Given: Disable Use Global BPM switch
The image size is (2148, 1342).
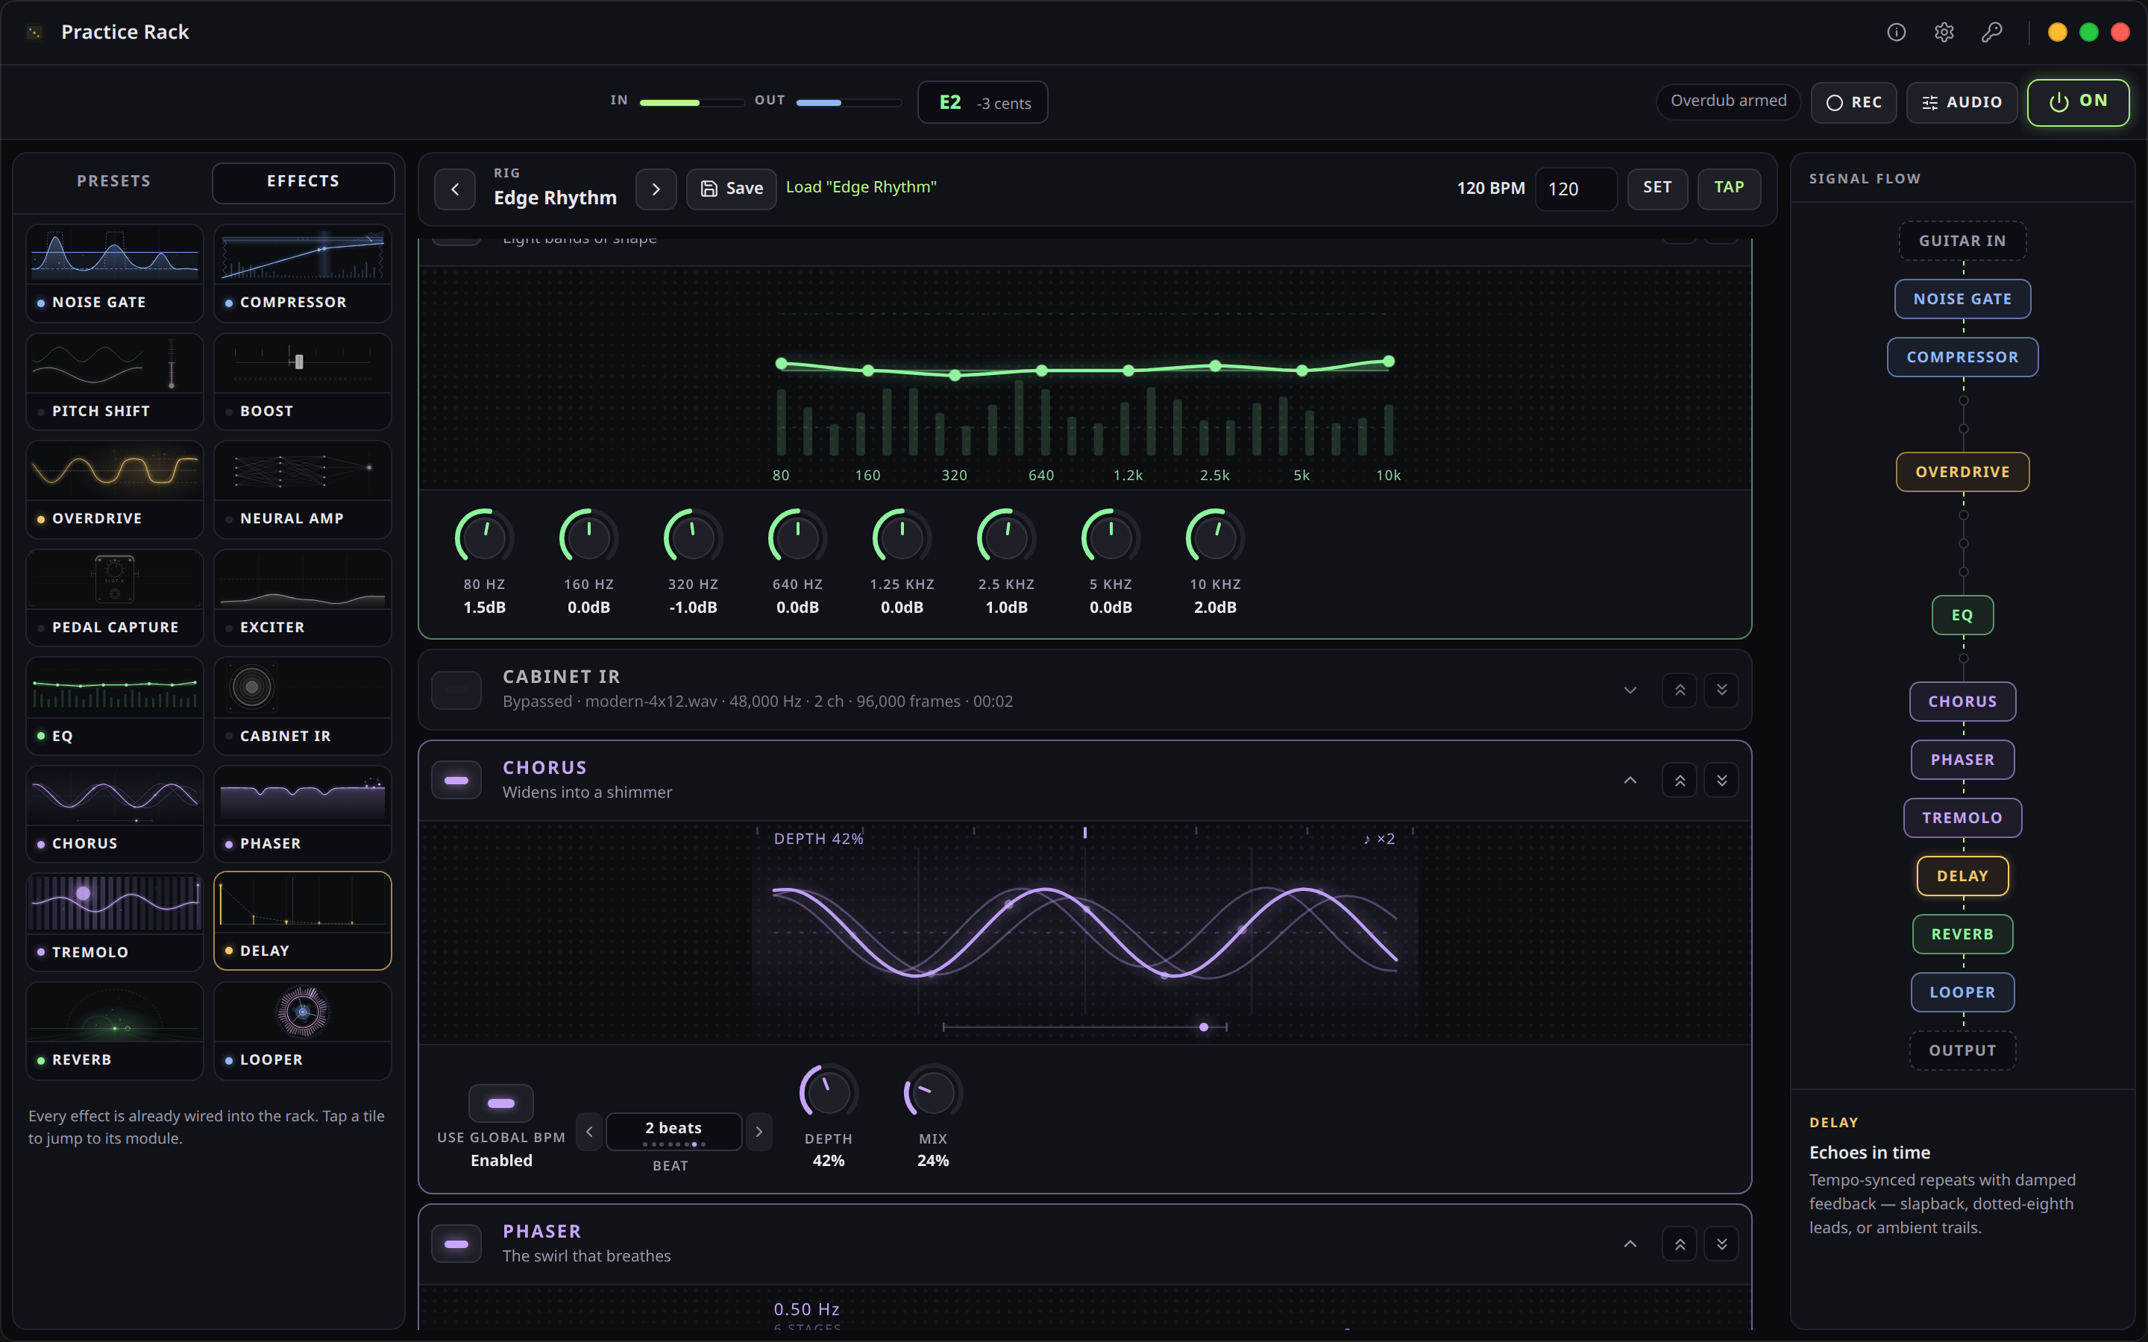Looking at the screenshot, I should 500,1103.
